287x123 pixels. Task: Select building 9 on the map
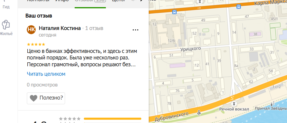coord(218,34)
